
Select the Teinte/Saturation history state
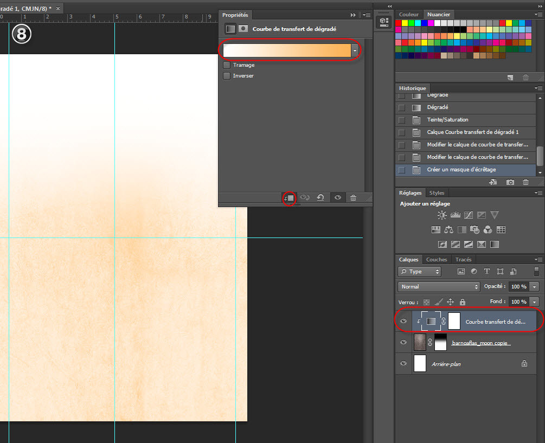[x=447, y=120]
